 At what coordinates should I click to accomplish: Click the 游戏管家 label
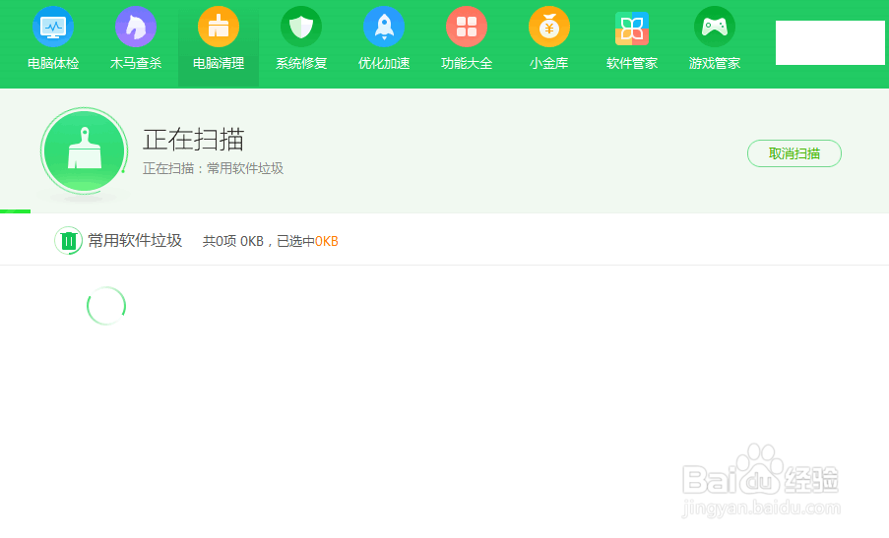(x=715, y=63)
